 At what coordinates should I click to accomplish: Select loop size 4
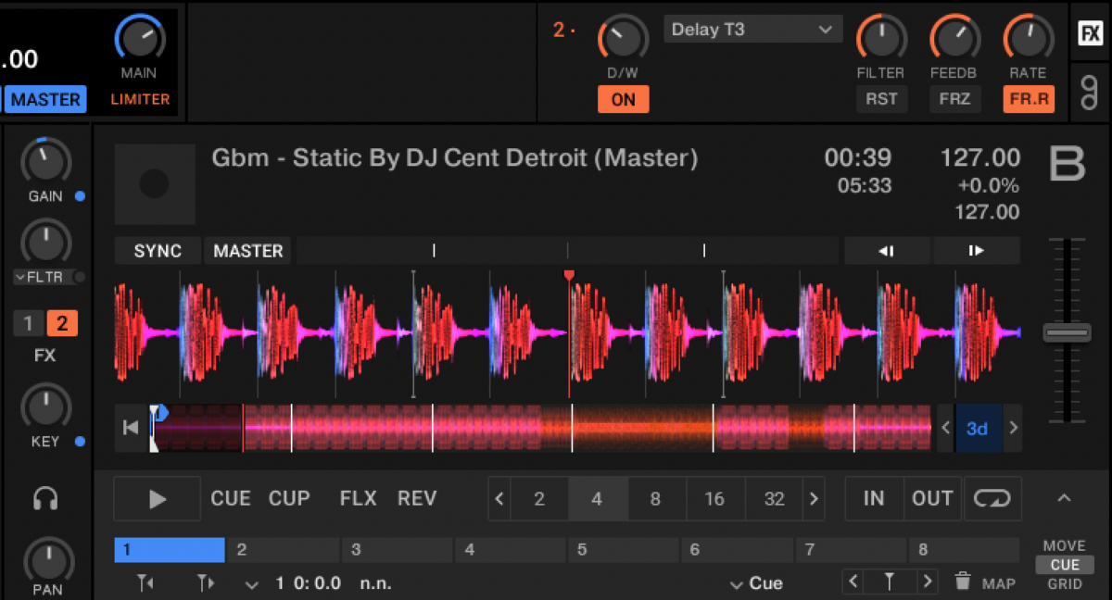click(x=597, y=499)
